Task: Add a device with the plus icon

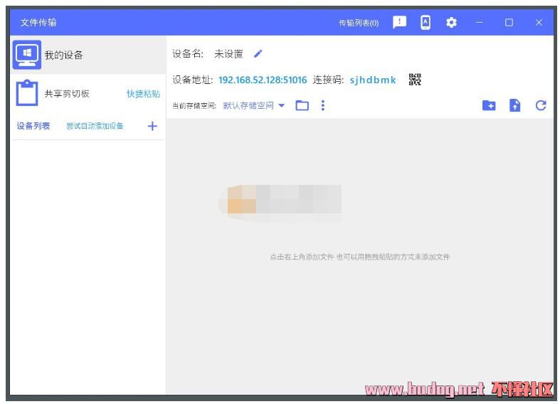Action: coord(152,126)
